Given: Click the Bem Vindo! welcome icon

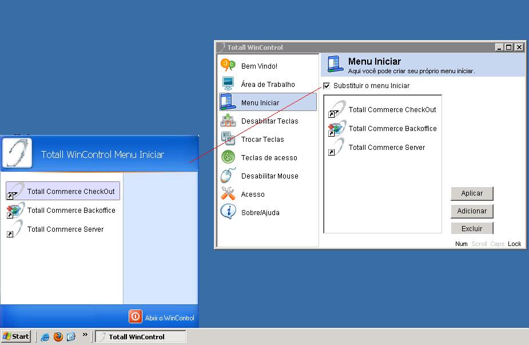Looking at the screenshot, I should pyautogui.click(x=228, y=66).
